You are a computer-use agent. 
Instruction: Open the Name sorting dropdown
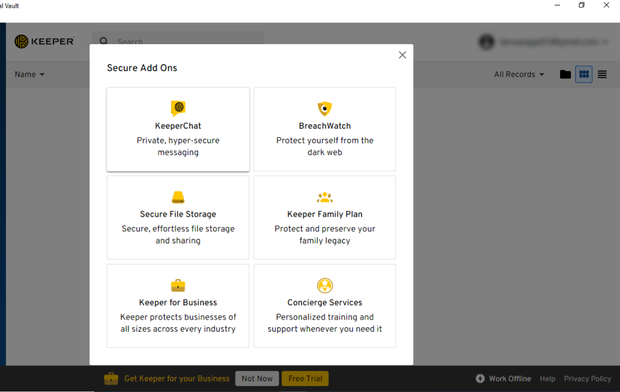point(29,74)
